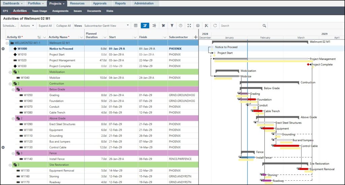Viewport: 345px width, 185px height.
Task: Switch to the table grid view icon
Action: click(x=136, y=26)
